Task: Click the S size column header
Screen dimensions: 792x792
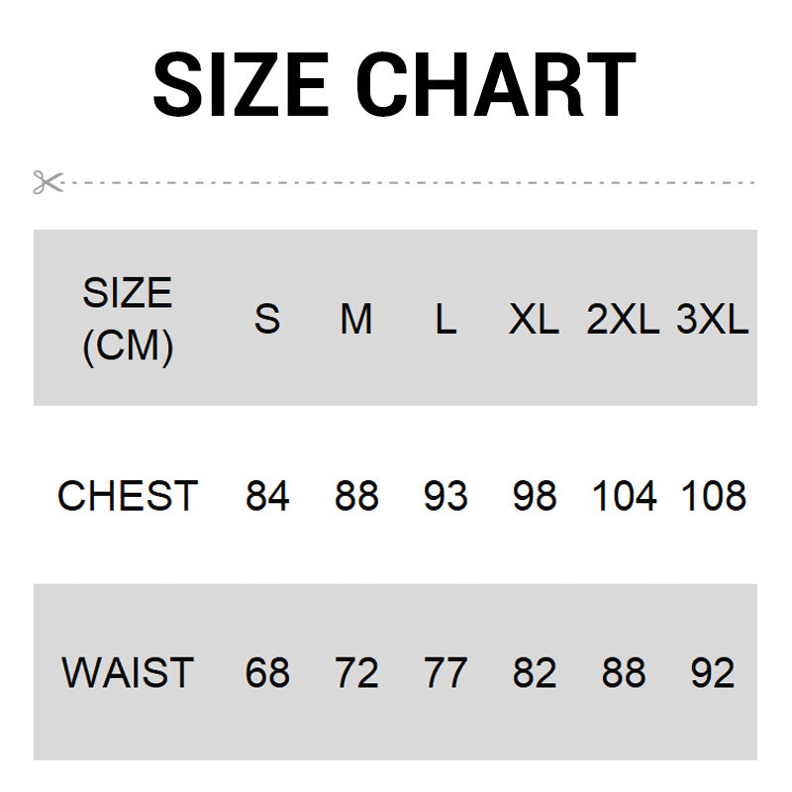Action: click(267, 319)
